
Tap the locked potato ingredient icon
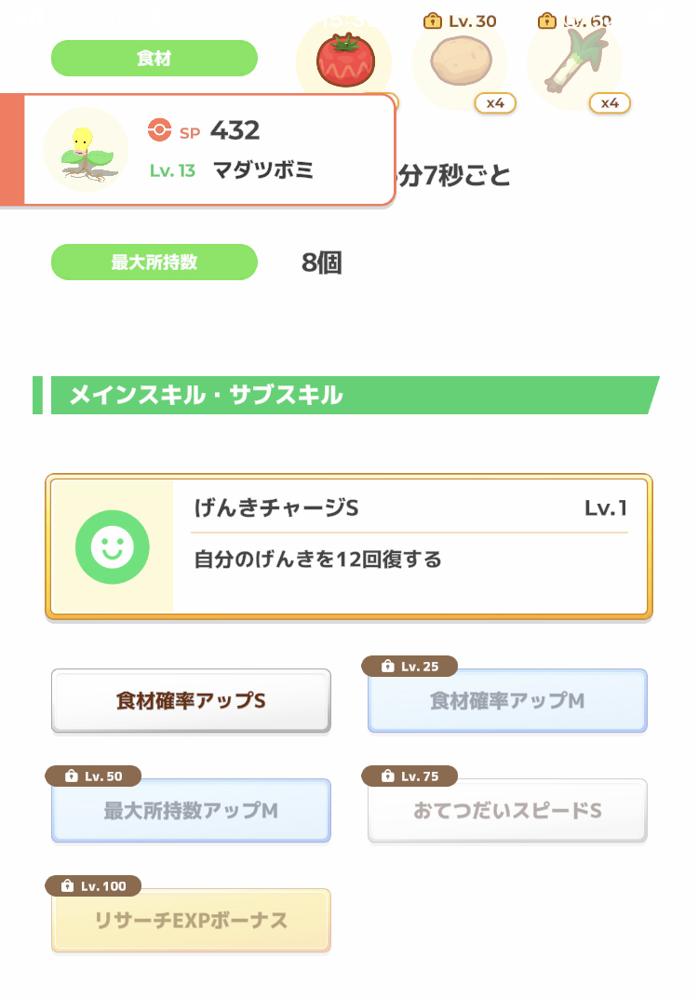pos(460,61)
